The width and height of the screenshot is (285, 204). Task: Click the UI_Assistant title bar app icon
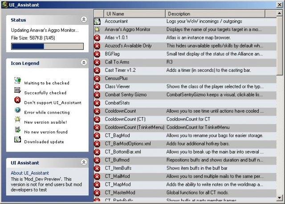(5, 5)
